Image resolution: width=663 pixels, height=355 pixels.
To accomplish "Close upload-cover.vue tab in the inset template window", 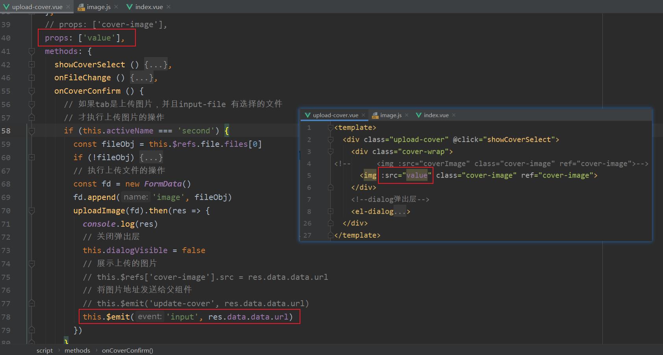I will [363, 115].
